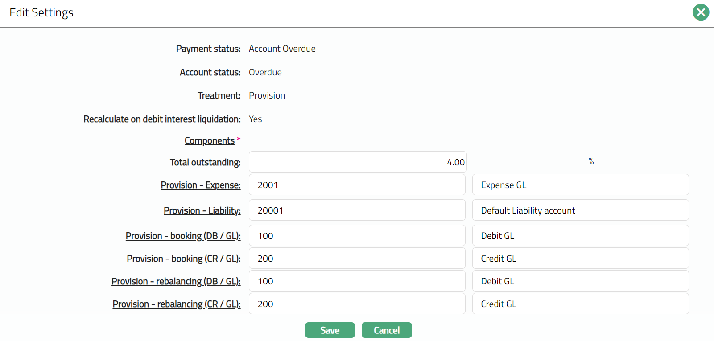Click the Overdue account status value
714x341 pixels.
[265, 72]
